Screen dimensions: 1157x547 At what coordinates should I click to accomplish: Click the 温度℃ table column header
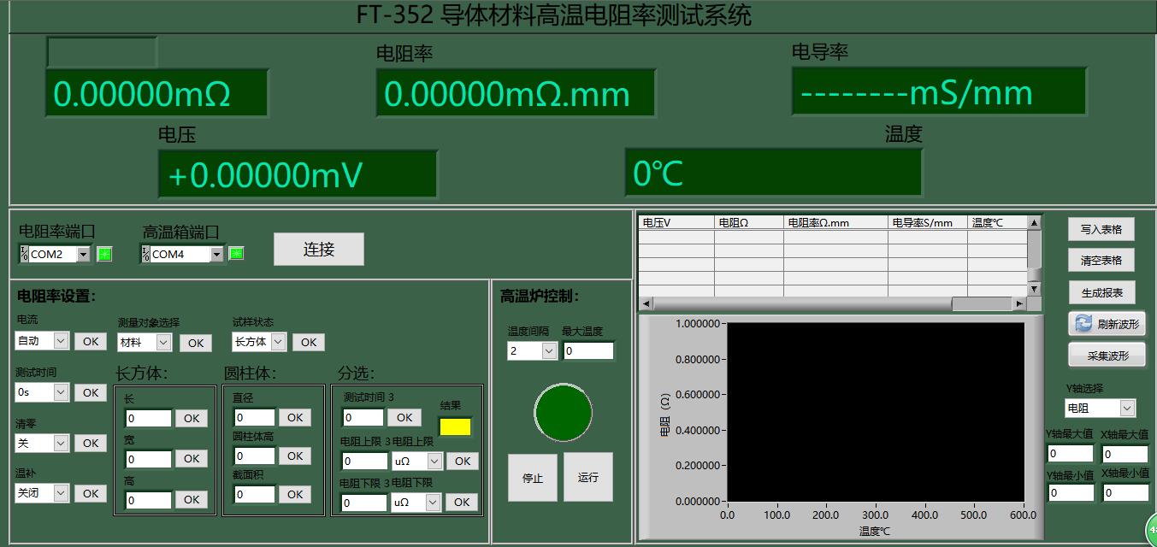[995, 222]
